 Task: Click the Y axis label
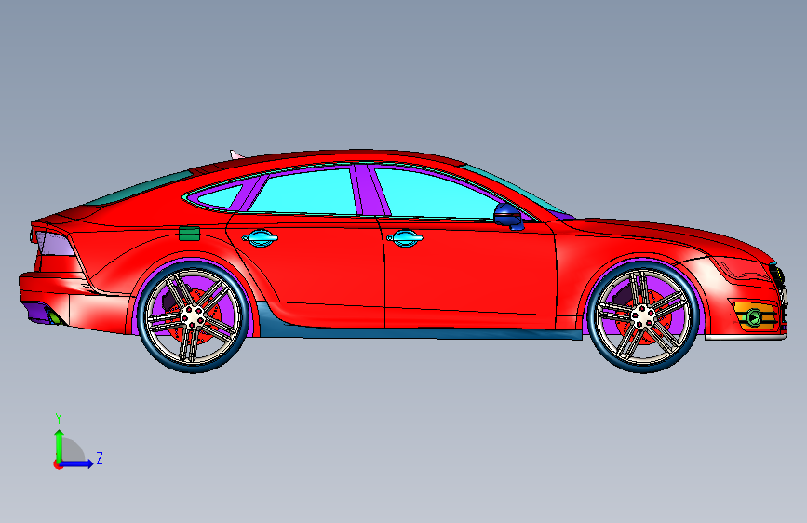point(59,419)
